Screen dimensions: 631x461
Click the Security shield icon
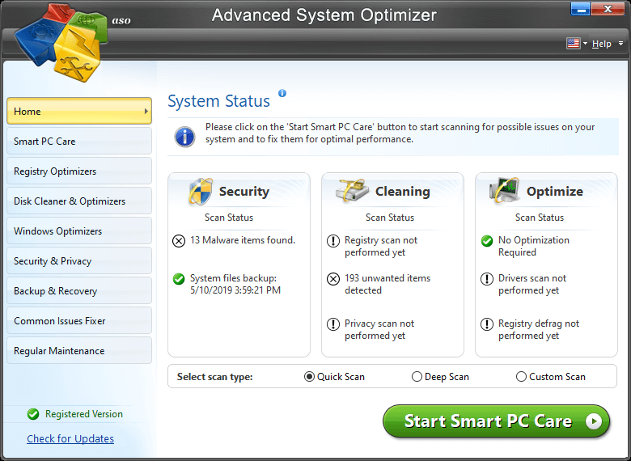pos(201,192)
